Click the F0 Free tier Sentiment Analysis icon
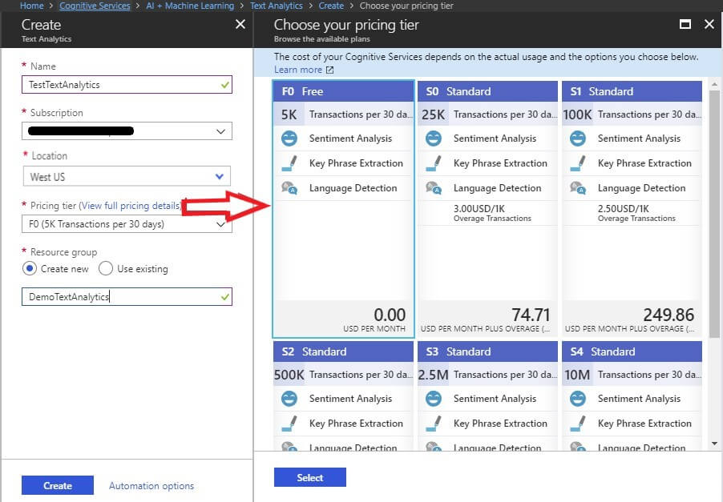Screen dimensions: 723x502 (289, 139)
